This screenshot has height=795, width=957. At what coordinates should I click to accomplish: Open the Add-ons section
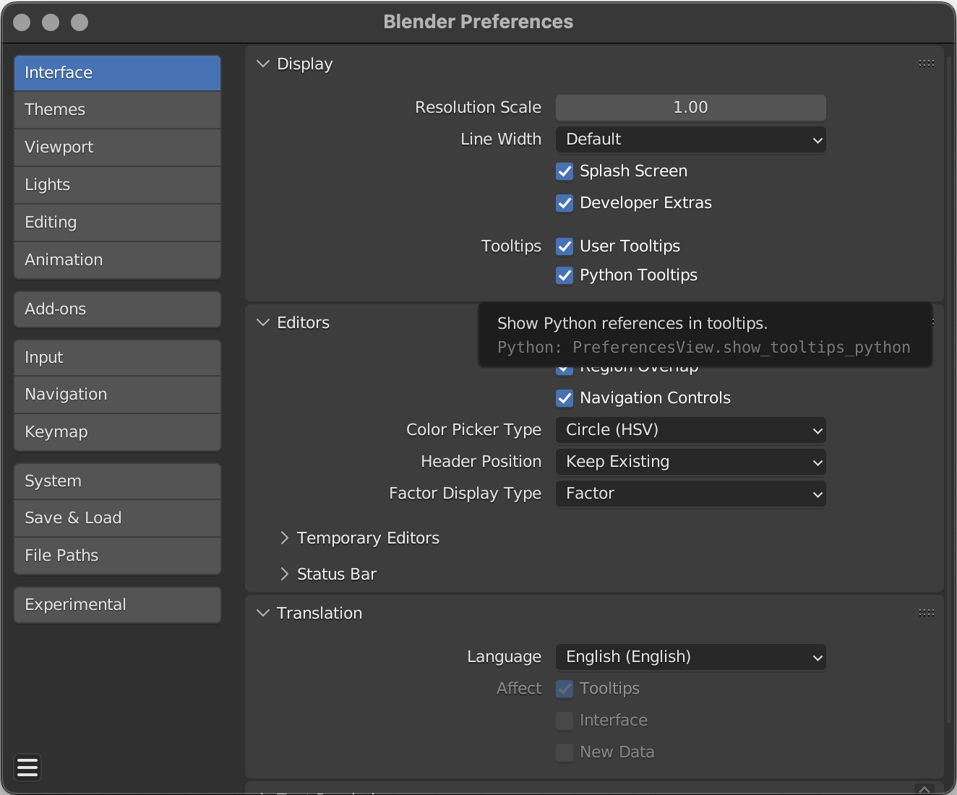point(117,309)
